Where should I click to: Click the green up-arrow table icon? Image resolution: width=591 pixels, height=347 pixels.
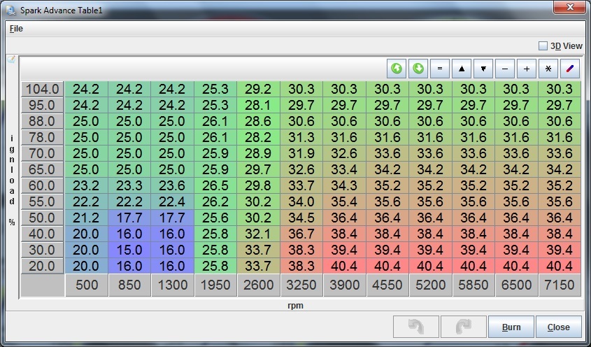397,69
